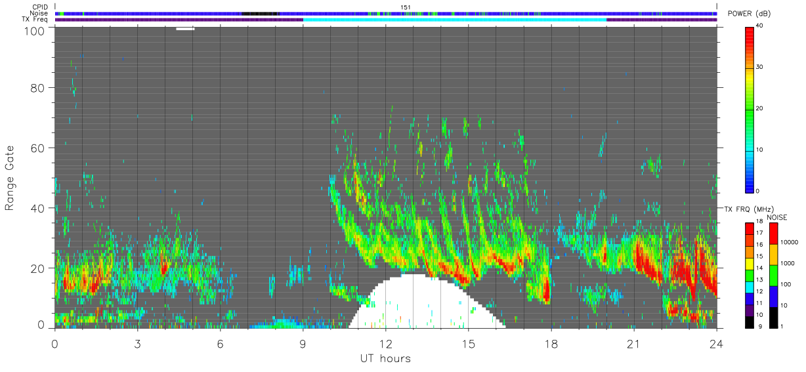This screenshot has height=372, width=806.
Task: Click the Range Gate axis title
Action: pos(10,178)
